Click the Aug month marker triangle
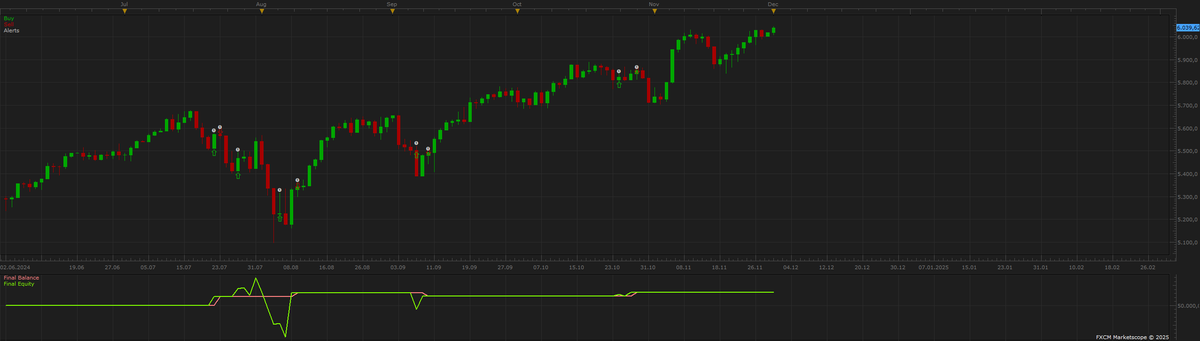 click(x=262, y=11)
